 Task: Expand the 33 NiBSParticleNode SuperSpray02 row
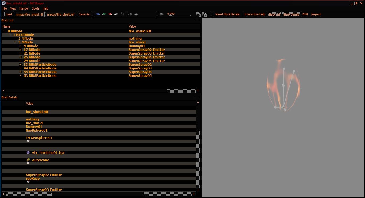[x=20, y=64]
